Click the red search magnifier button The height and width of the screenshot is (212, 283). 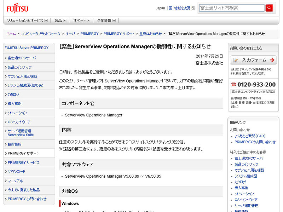[x=270, y=8]
